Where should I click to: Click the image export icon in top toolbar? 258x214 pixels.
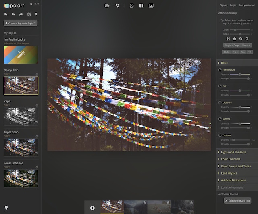click(x=151, y=6)
